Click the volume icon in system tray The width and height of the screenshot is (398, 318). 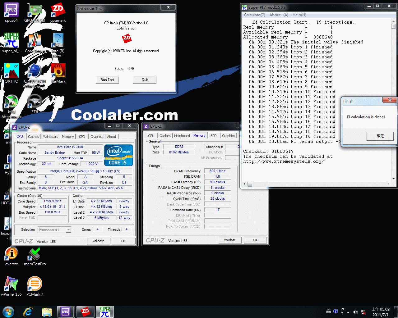(355, 312)
